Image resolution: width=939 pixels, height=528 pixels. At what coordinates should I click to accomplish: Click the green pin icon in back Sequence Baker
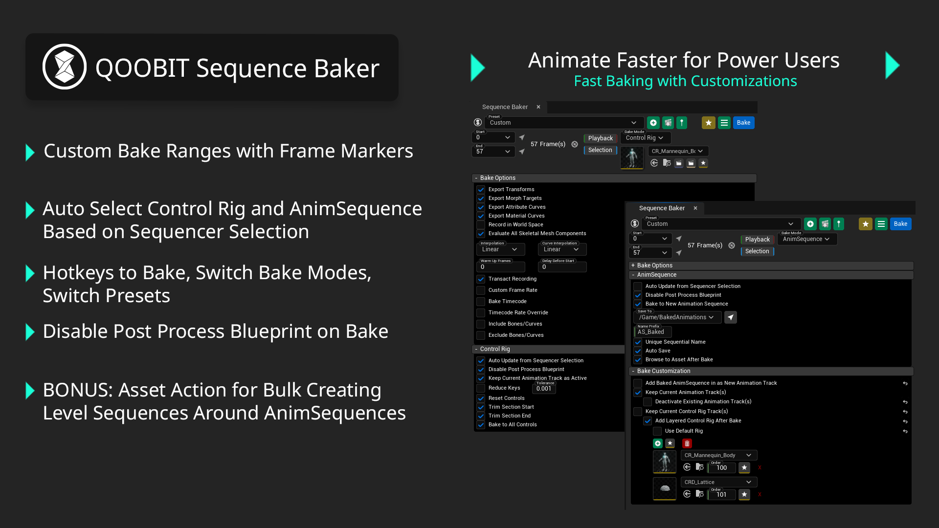682,123
